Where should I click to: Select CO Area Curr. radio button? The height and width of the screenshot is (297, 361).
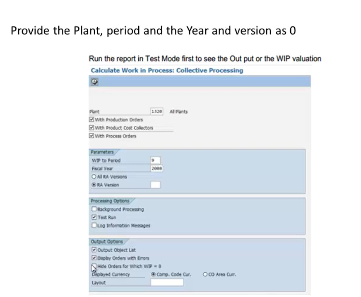coord(205,274)
